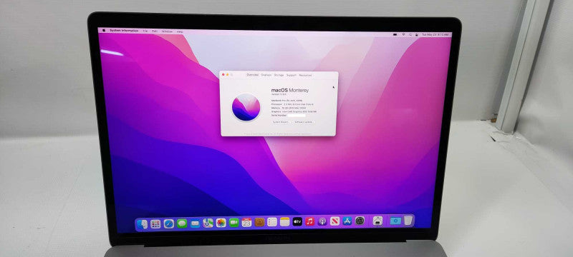573x257 pixels.
Task: Open Maps from the Dock
Action: 208,223
